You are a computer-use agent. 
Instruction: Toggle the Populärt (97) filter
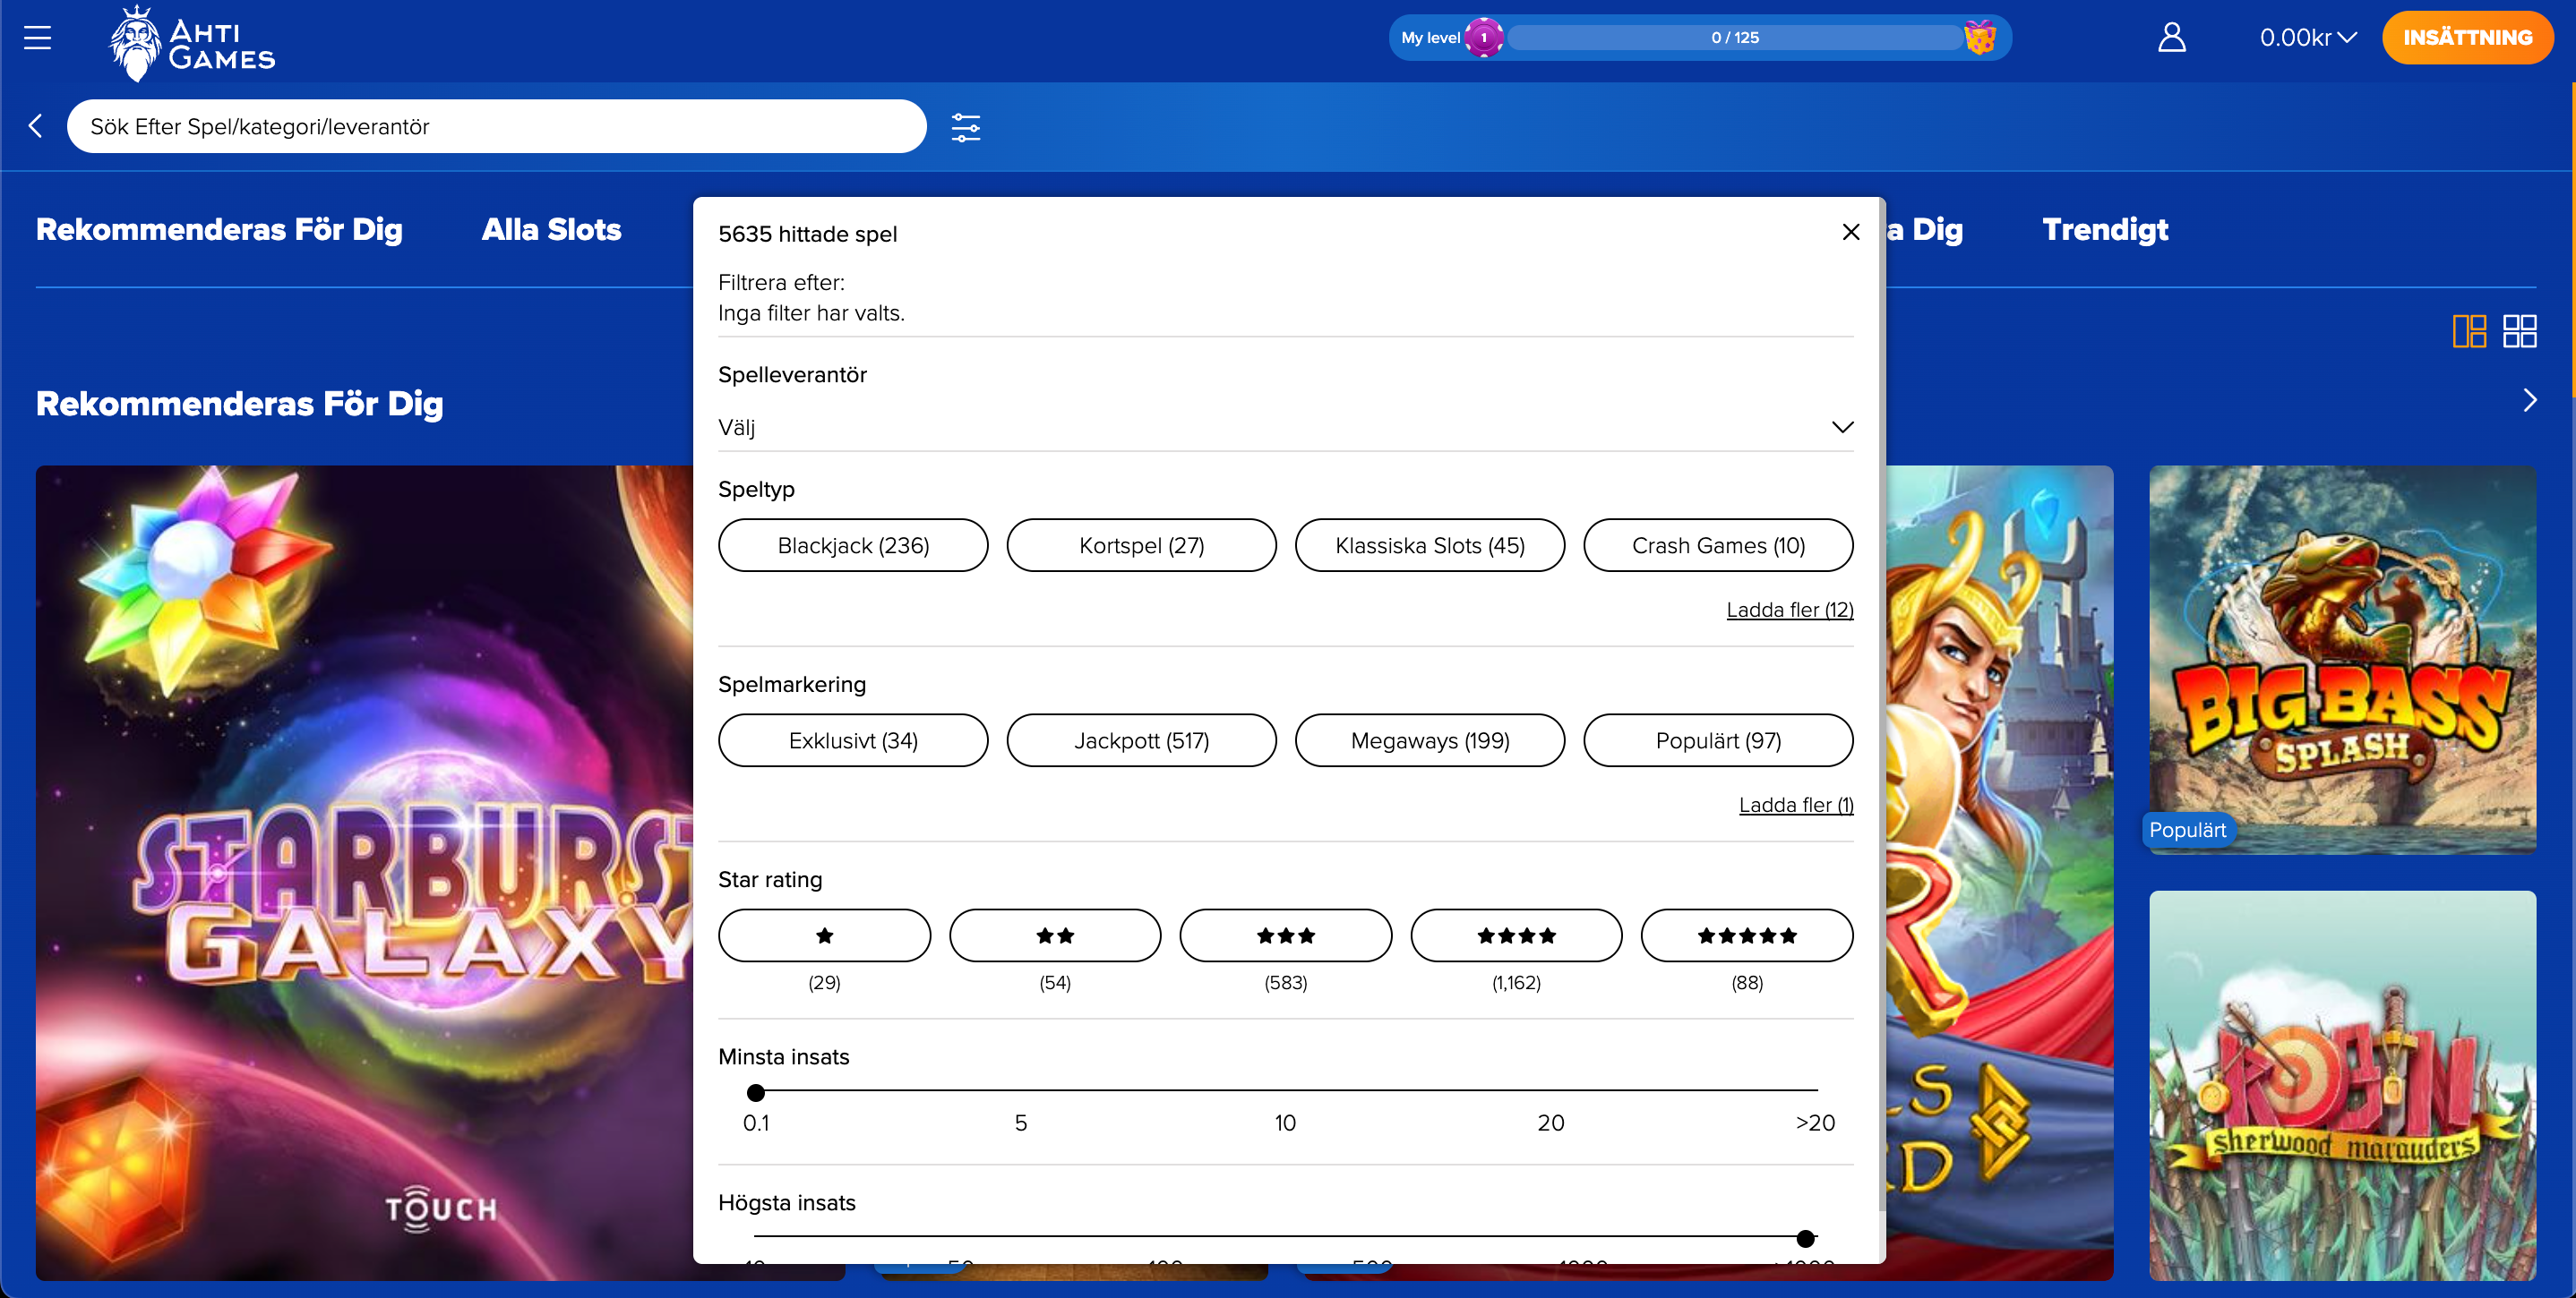pos(1718,740)
